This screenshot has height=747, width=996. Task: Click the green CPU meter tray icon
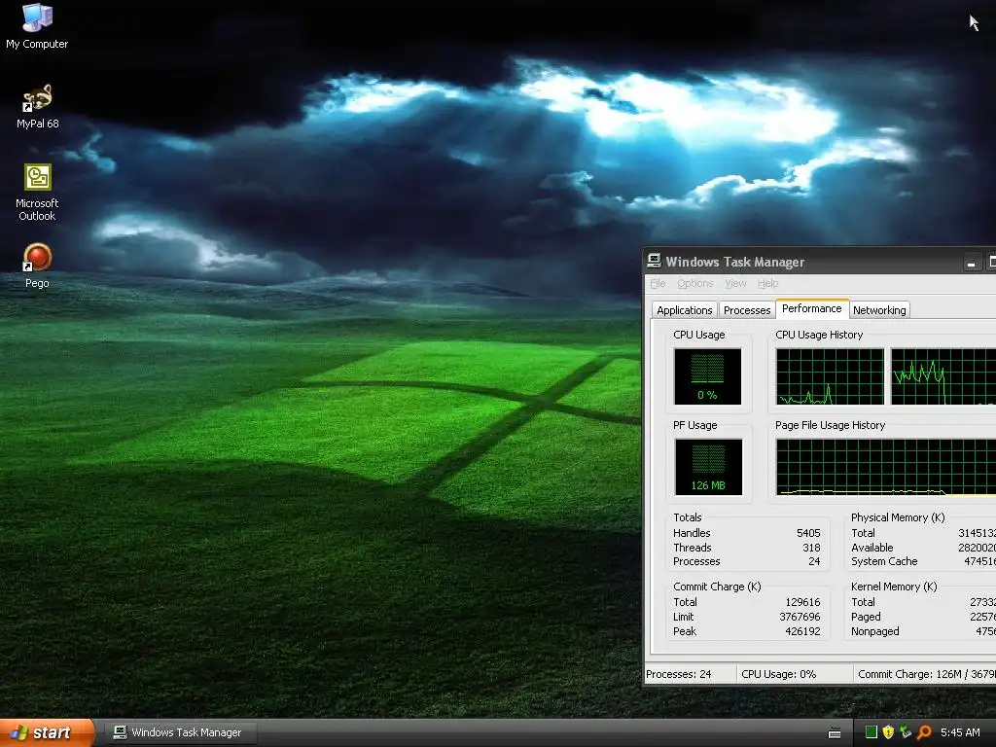(871, 732)
